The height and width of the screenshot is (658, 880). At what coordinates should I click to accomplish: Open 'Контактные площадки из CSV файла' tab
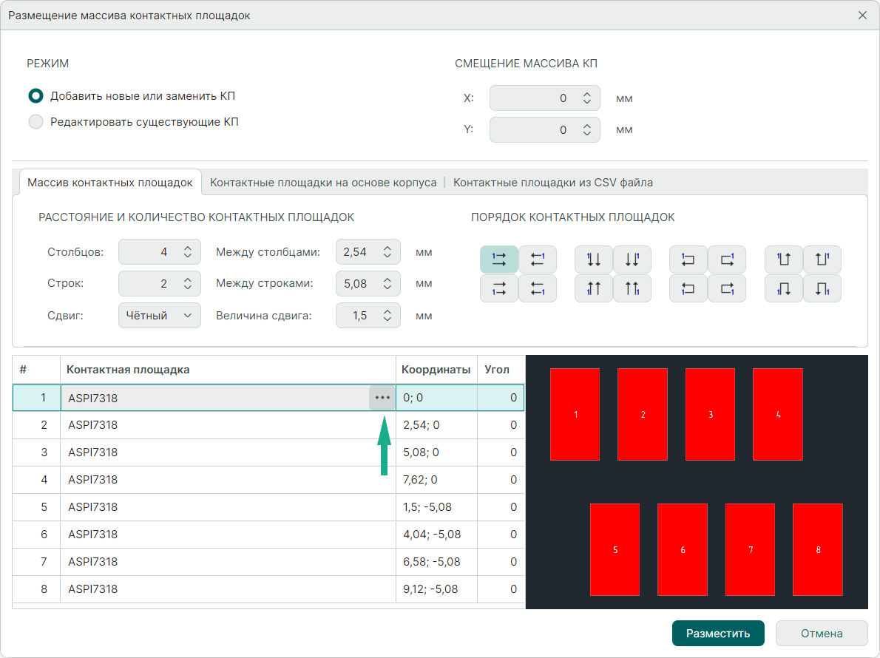pos(552,183)
